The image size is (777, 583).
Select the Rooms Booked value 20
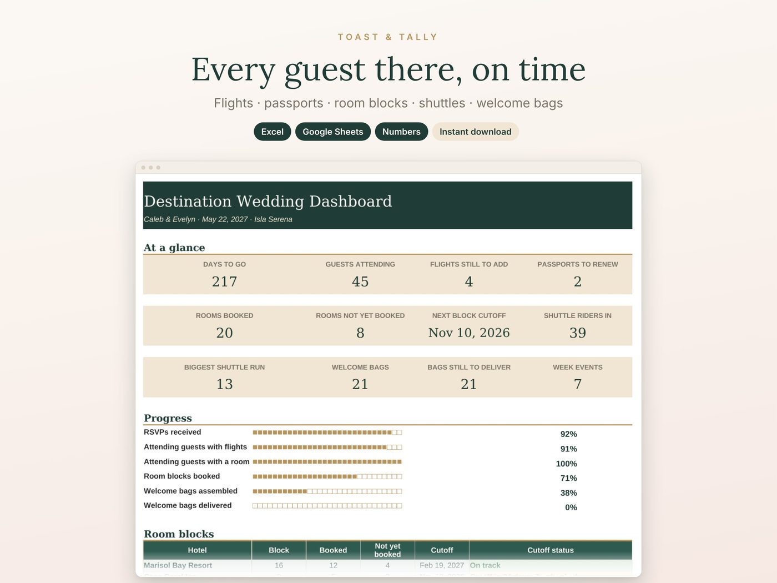(225, 333)
